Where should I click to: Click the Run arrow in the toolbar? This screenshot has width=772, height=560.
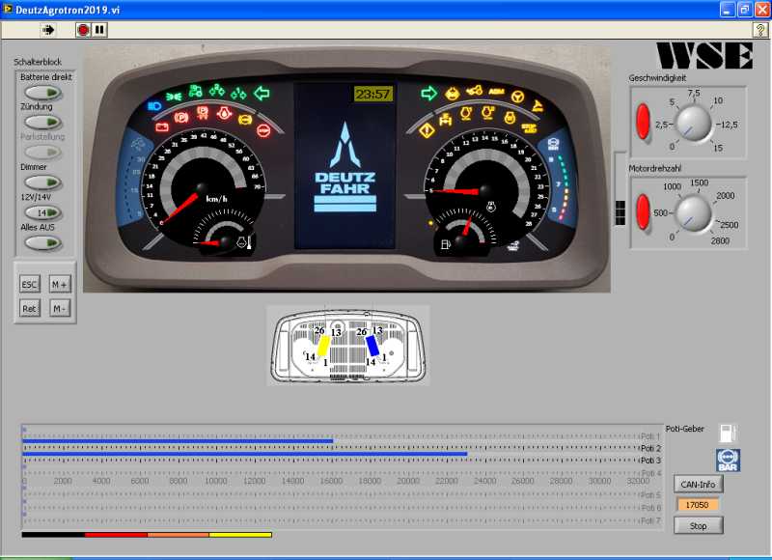click(x=48, y=30)
